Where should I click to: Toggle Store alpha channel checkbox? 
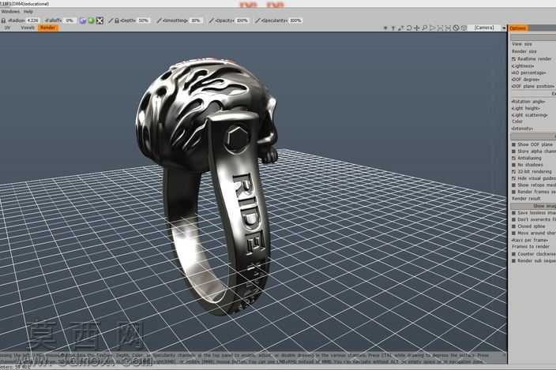coord(514,151)
